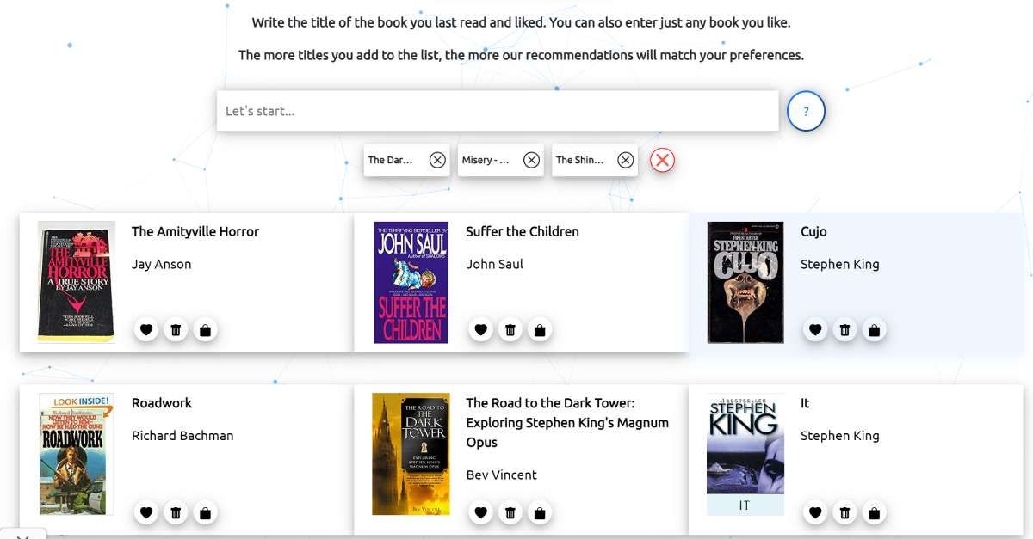
Task: Click the "Let's start..." search field
Action: (x=498, y=111)
